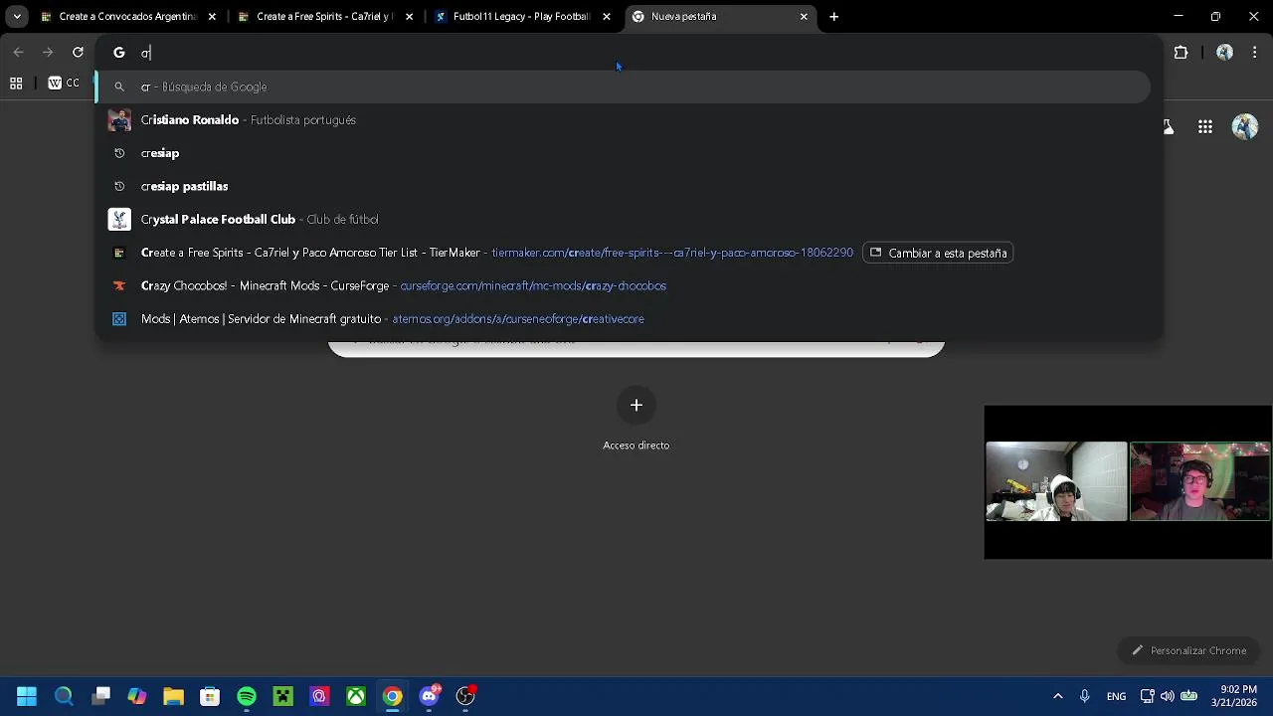
Task: Open battery status tray icon
Action: [x=1188, y=696]
